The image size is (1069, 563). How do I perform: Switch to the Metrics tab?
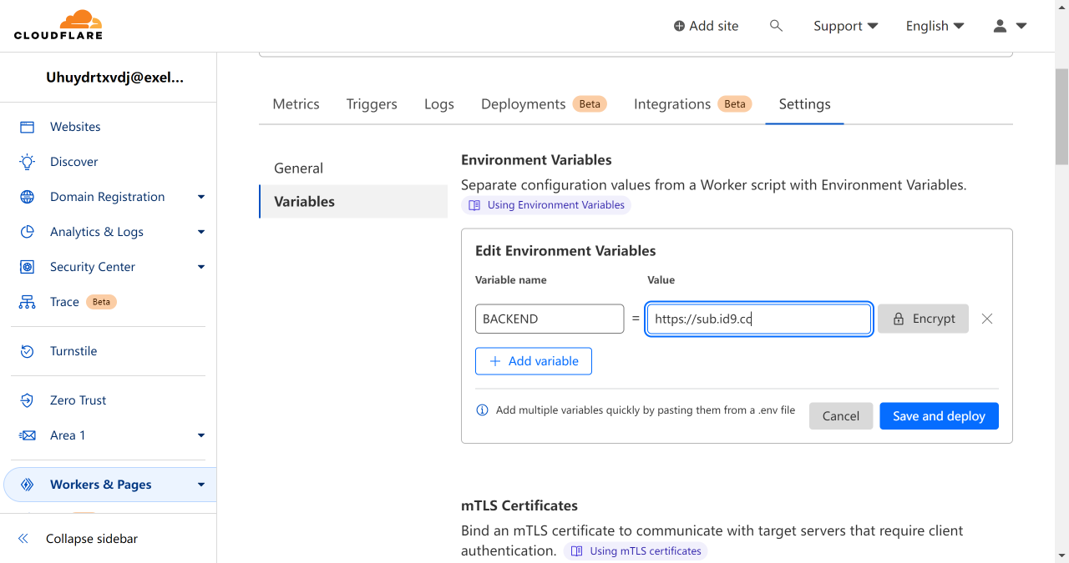coord(296,104)
